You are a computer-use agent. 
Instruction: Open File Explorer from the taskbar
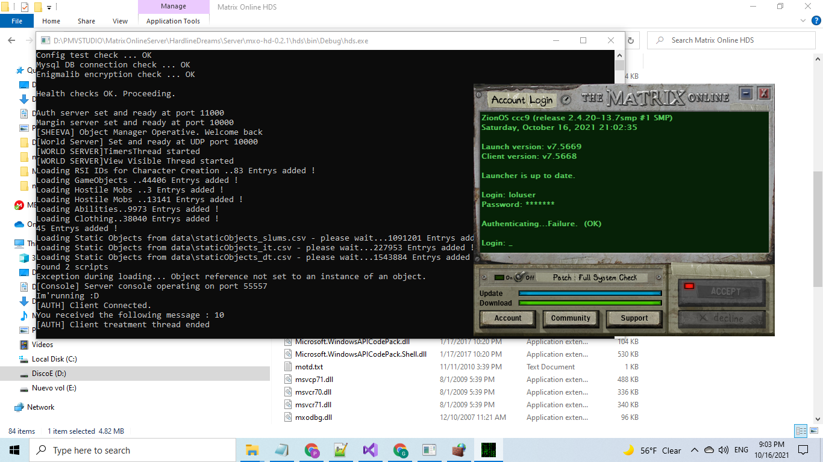tap(252, 450)
